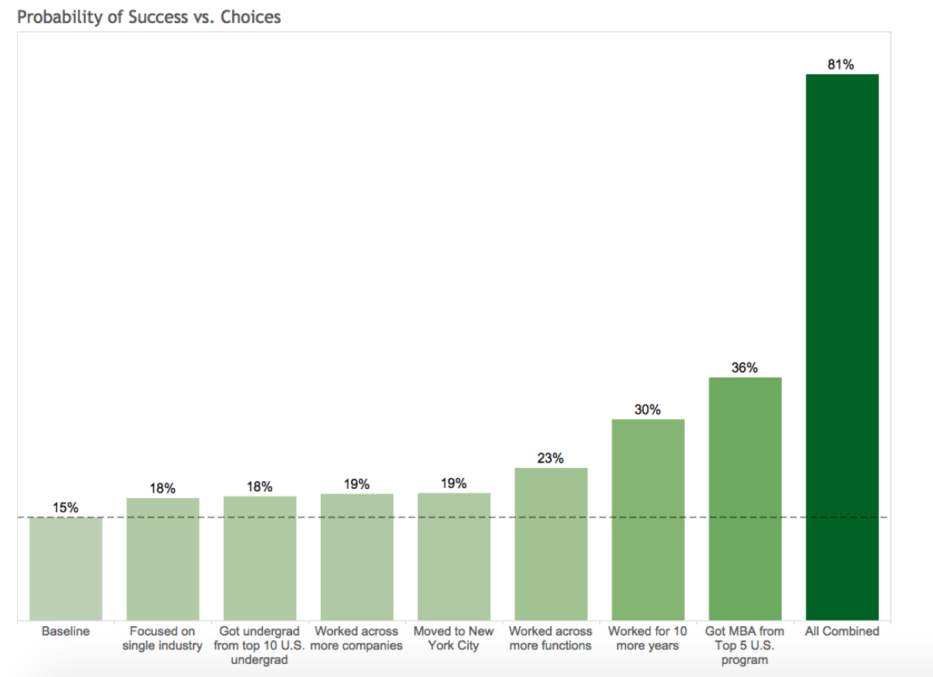The width and height of the screenshot is (933, 677).
Task: Click the 'Probability of Success vs. Choices' title
Action: pyautogui.click(x=149, y=16)
